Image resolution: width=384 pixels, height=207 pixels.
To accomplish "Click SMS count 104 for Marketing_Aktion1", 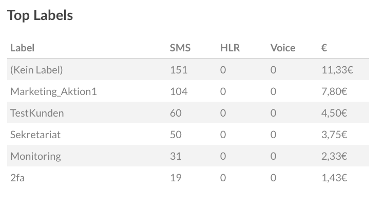I will pos(179,91).
